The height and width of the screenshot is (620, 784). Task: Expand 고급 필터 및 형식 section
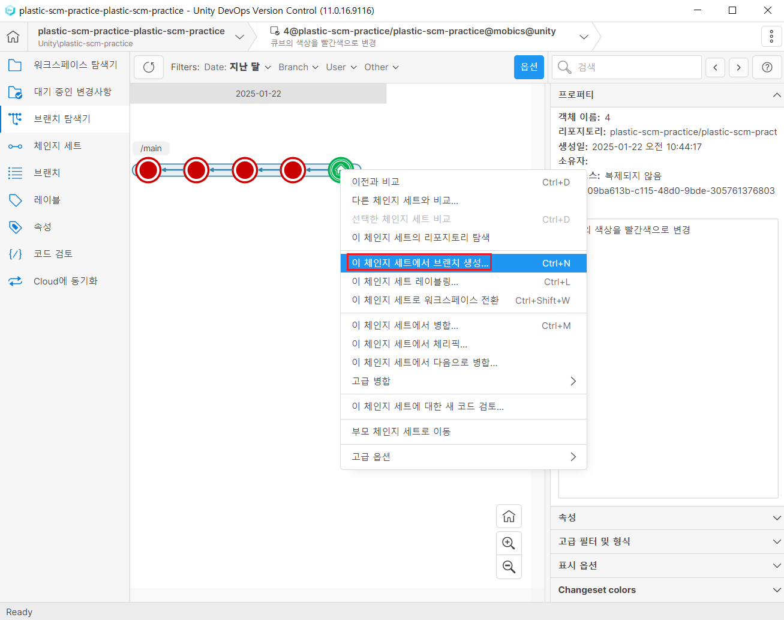coord(667,541)
